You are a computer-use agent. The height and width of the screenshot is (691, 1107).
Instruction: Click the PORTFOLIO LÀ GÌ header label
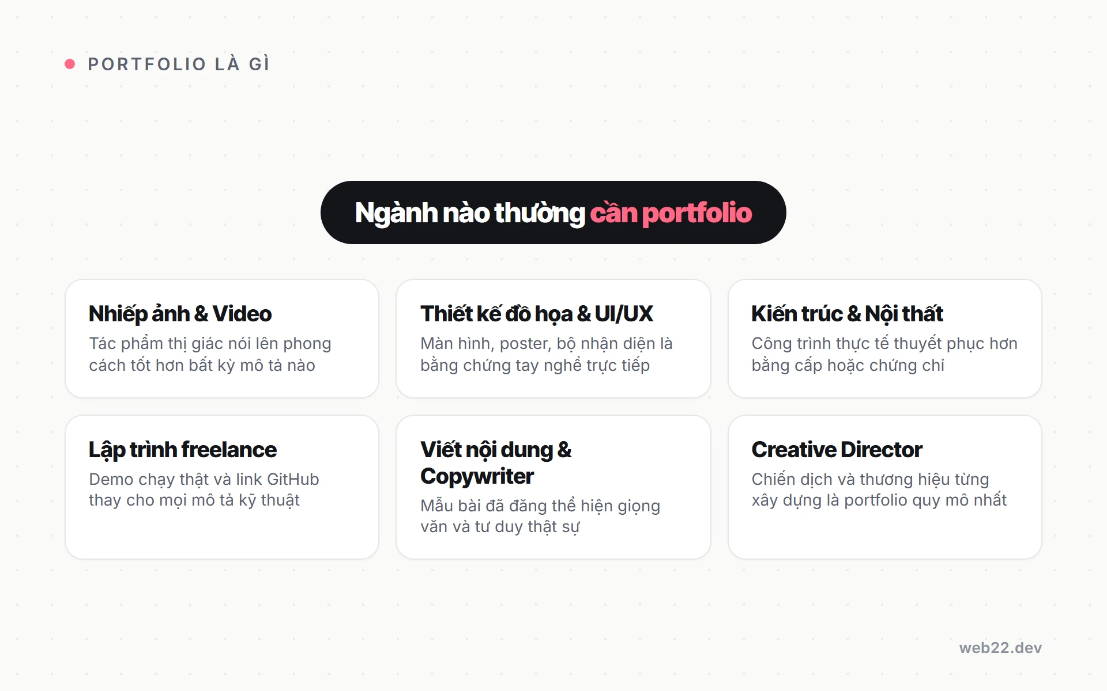(179, 64)
